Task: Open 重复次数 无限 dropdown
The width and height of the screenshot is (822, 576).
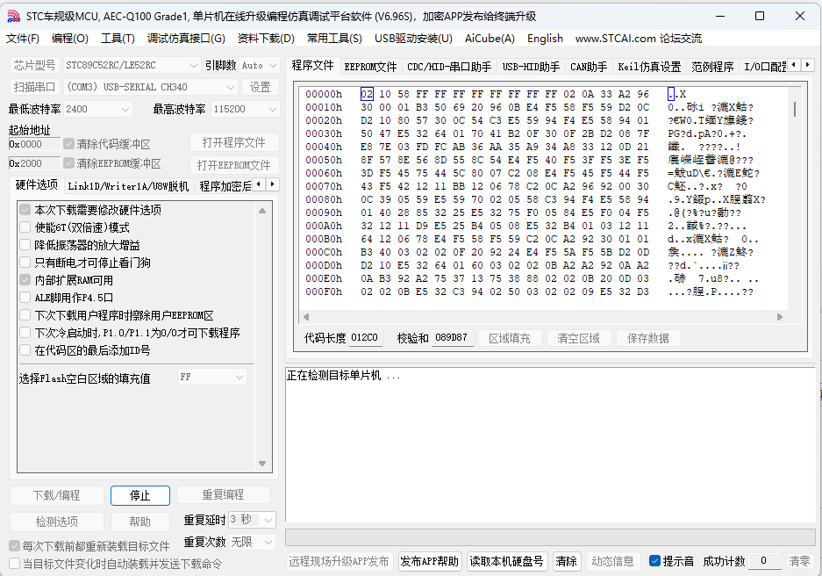Action: pyautogui.click(x=252, y=542)
